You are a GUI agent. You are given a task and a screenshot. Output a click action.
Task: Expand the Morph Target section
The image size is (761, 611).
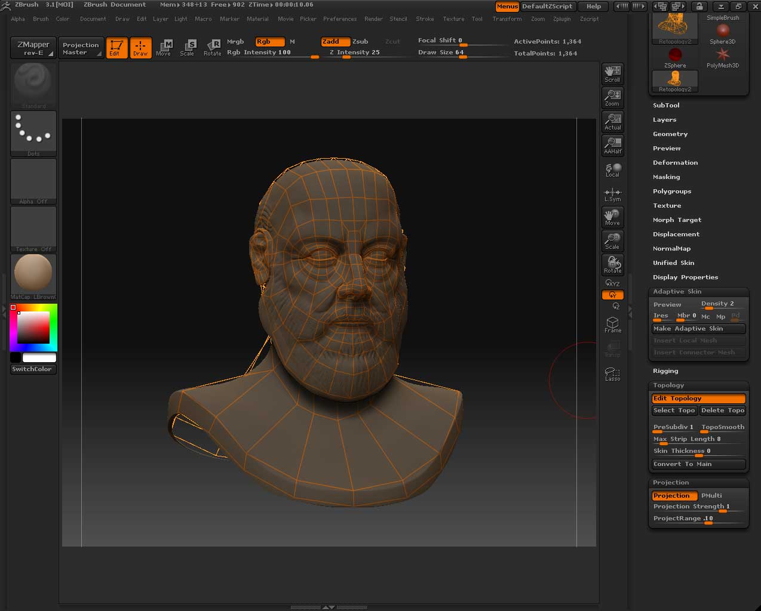coord(677,220)
